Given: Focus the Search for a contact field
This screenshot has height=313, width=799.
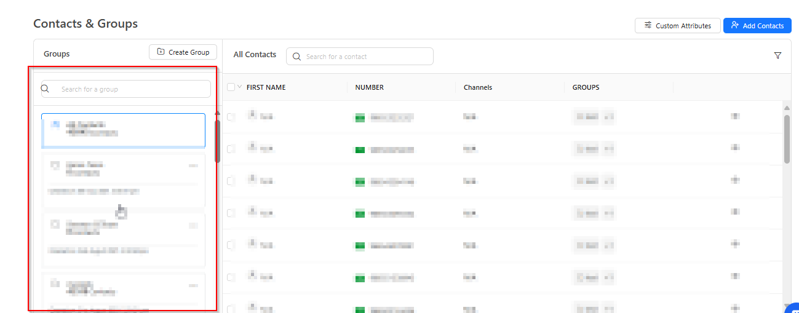Looking at the screenshot, I should (x=360, y=57).
